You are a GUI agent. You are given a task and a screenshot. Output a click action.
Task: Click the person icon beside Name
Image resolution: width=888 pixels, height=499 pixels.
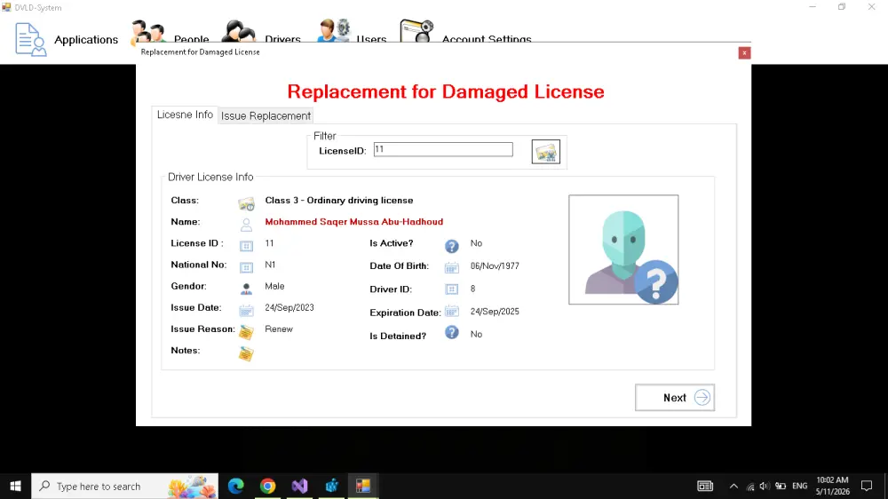pos(246,225)
